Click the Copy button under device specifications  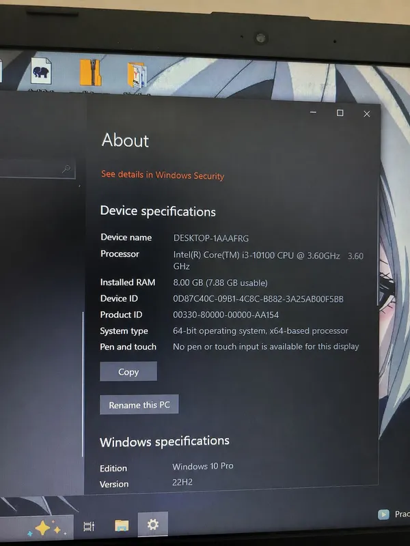coord(128,371)
